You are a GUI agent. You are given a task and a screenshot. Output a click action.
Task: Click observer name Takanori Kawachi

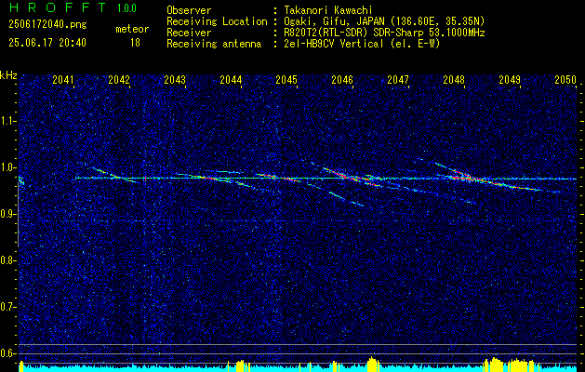327,10
